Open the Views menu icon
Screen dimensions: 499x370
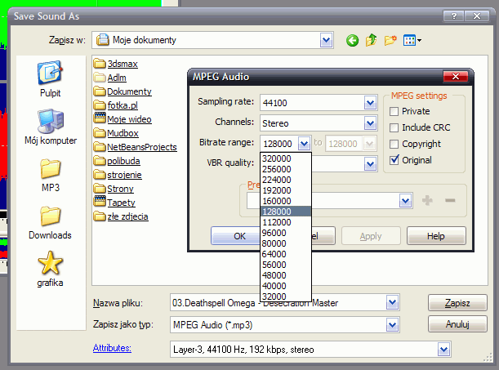(x=412, y=40)
